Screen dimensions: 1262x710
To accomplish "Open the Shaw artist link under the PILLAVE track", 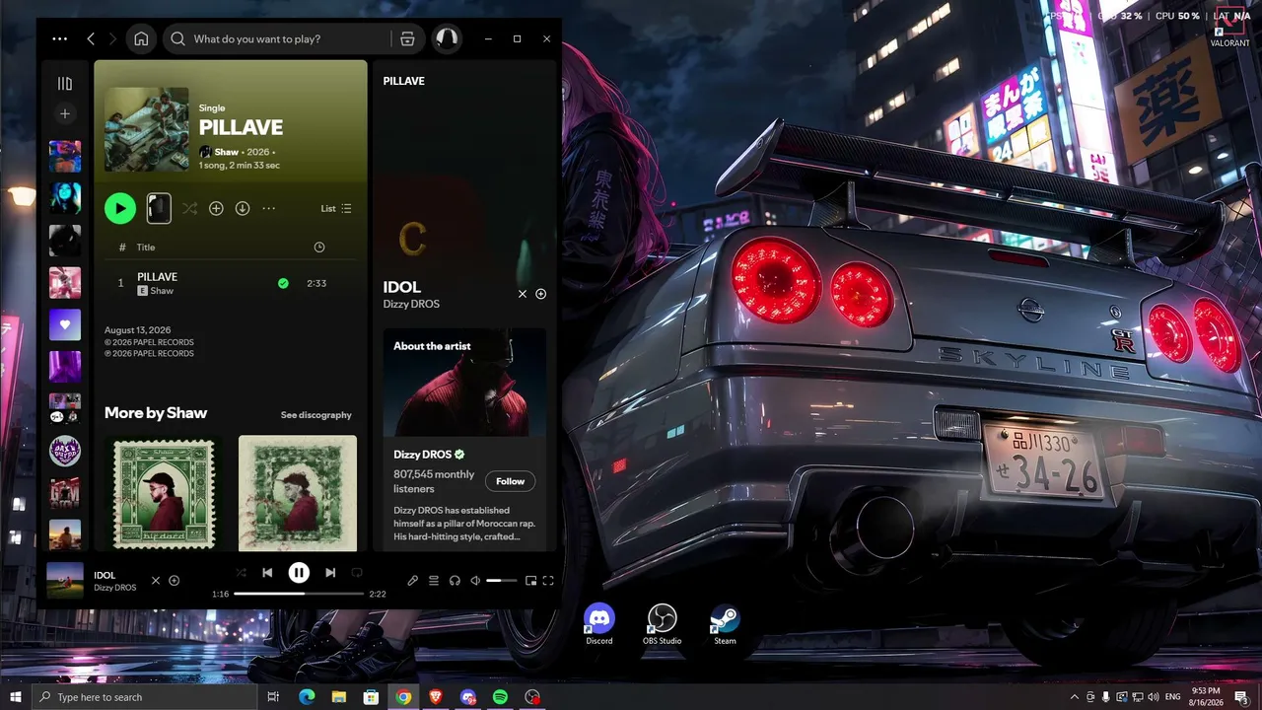I will point(162,291).
